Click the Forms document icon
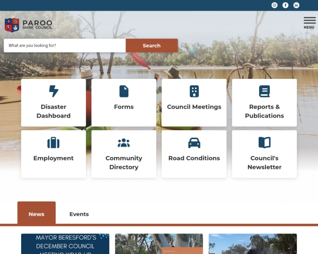Viewport: 318px width, 254px height. [124, 92]
